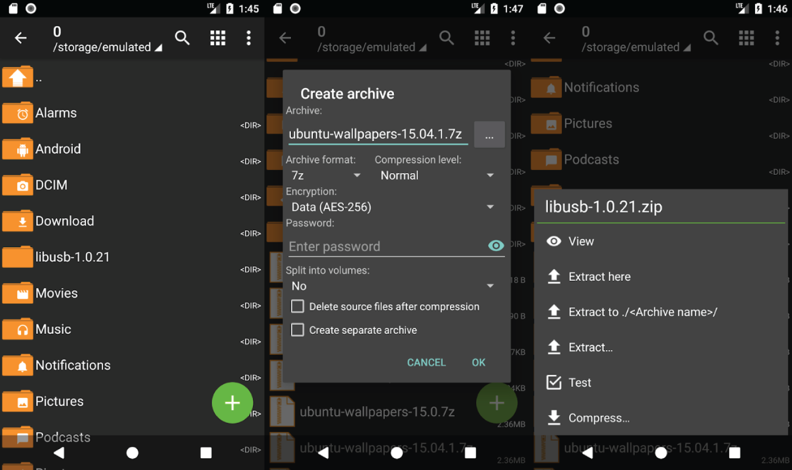Open Encryption Data (AES-256) dropdown
The height and width of the screenshot is (470, 792).
393,207
